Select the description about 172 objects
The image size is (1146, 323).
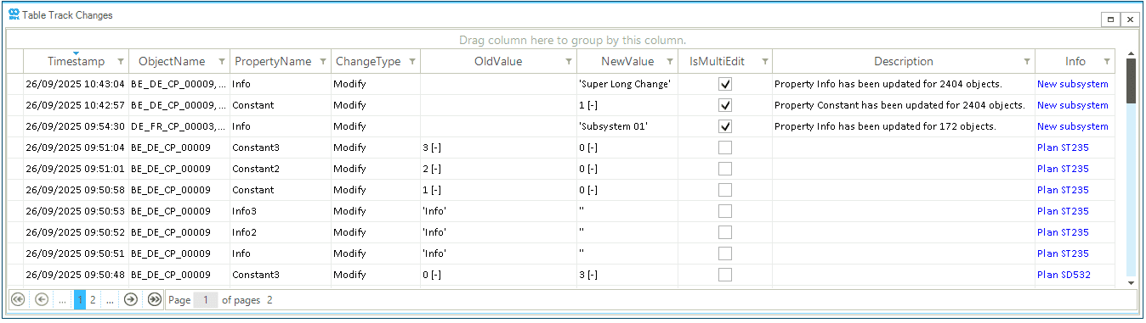904,126
